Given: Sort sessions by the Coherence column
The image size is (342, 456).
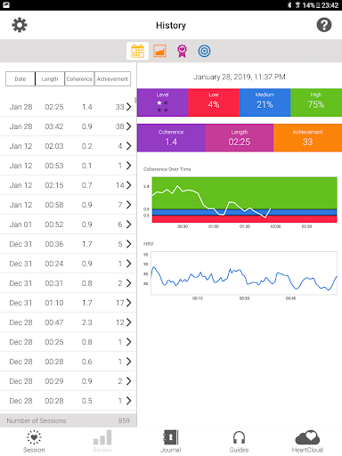Looking at the screenshot, I should [x=79, y=79].
